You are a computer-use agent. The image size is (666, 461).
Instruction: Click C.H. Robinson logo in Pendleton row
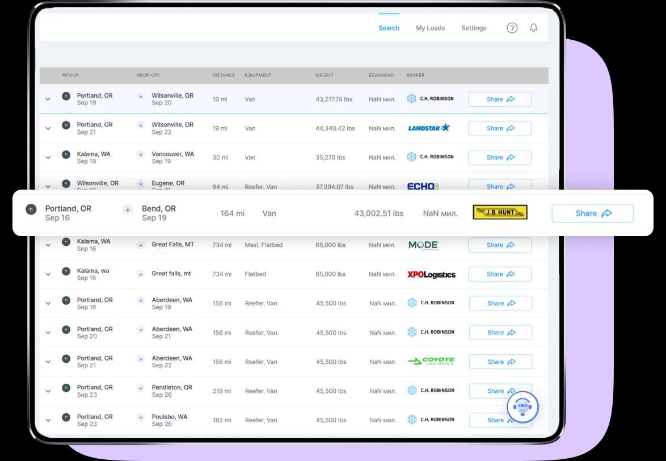point(431,391)
